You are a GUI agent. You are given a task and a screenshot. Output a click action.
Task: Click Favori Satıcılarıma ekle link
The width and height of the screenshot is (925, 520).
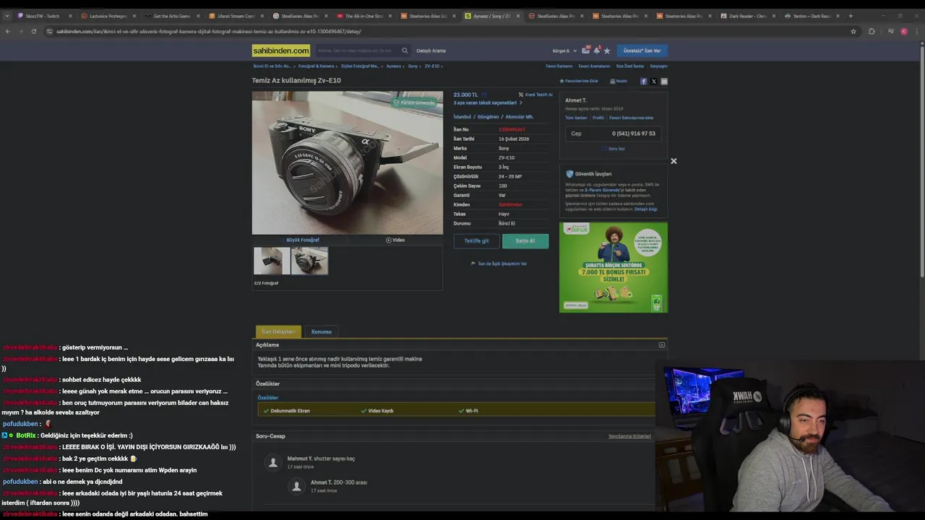pos(631,118)
